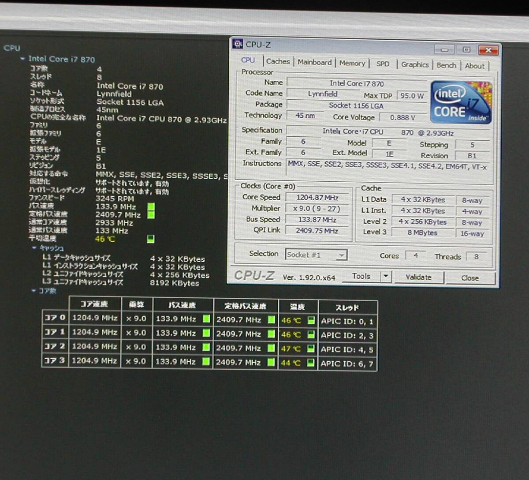Click APIC ID: 6, 7 cell
Viewport: 529px width, 480px height.
[347, 364]
